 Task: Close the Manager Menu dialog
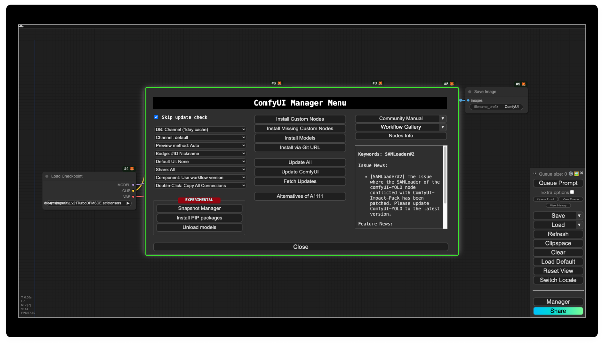pyautogui.click(x=300, y=247)
